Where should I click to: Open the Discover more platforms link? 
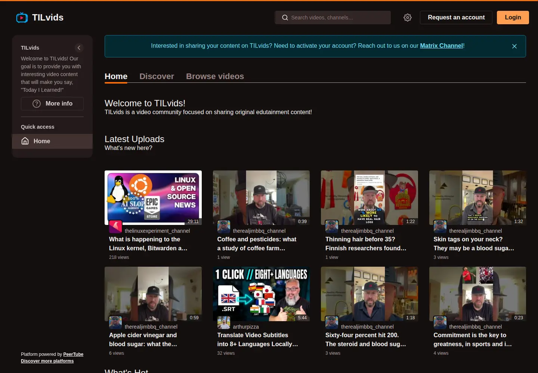[x=47, y=361]
